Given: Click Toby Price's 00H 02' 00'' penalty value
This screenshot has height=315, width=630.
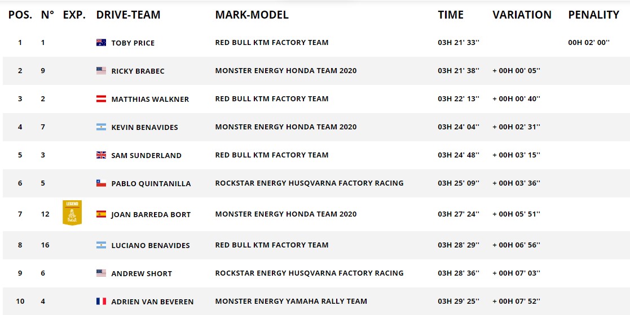Looking at the screenshot, I should pos(589,43).
